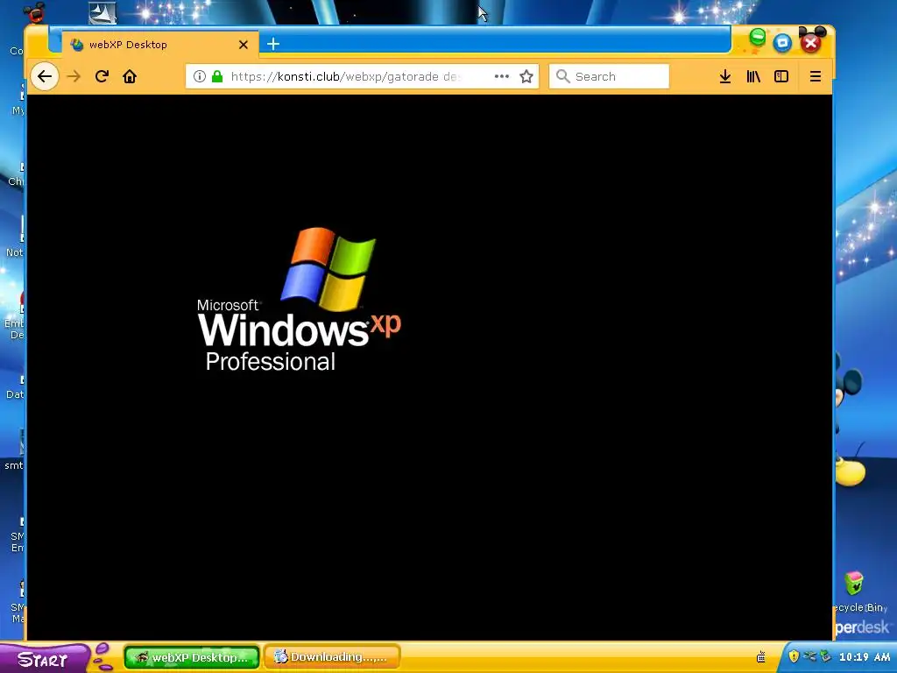The height and width of the screenshot is (673, 897).
Task: Click the safely remove hardware tray icon
Action: click(825, 656)
